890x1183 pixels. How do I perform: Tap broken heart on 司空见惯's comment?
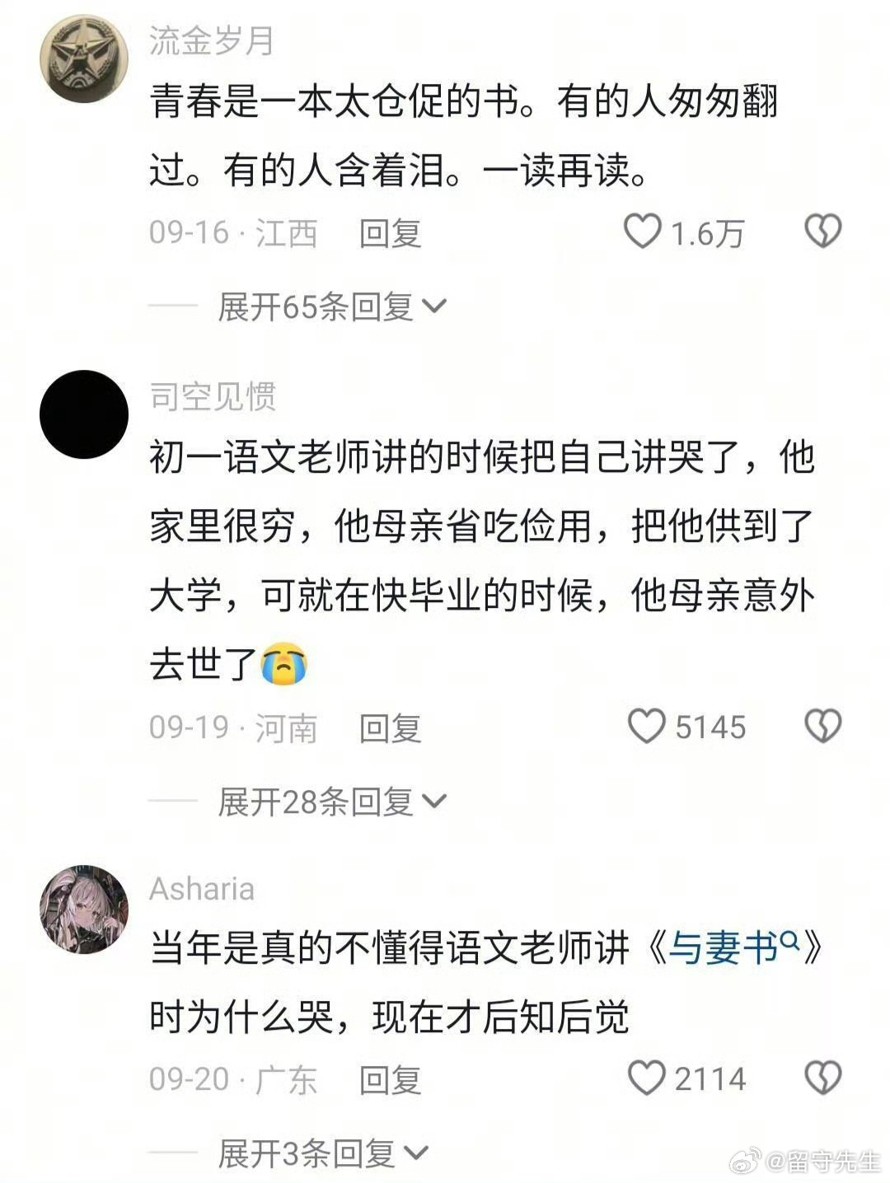coord(822,727)
